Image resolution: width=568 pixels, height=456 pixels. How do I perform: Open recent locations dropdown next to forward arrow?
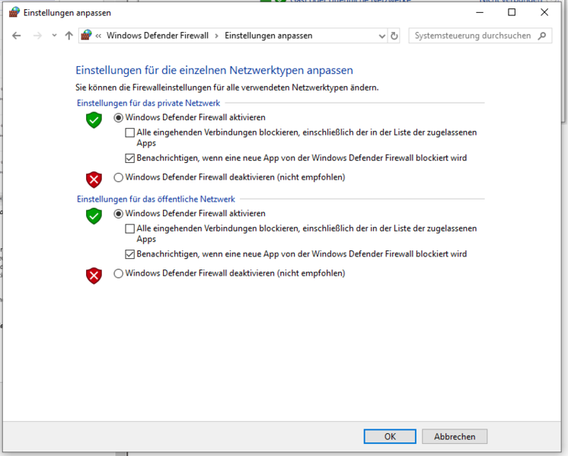[54, 36]
